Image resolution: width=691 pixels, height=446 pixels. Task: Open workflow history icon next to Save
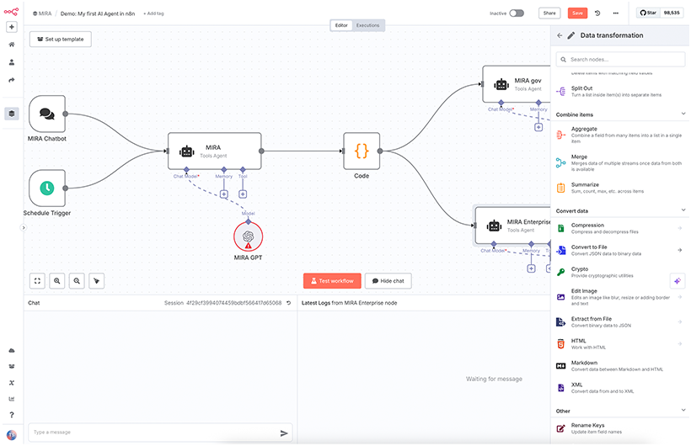pos(597,13)
